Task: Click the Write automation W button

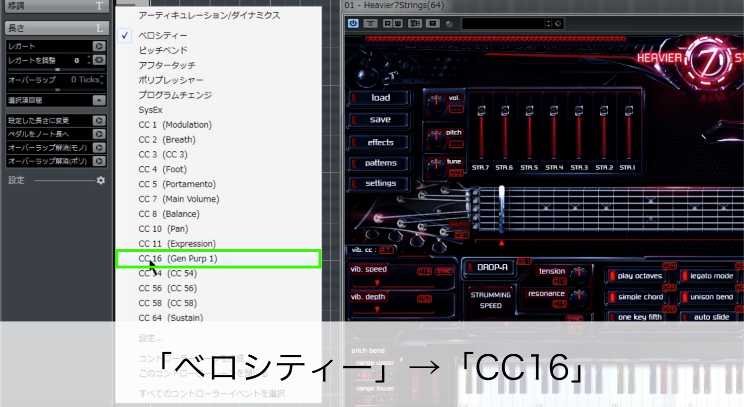Action: tap(398, 24)
